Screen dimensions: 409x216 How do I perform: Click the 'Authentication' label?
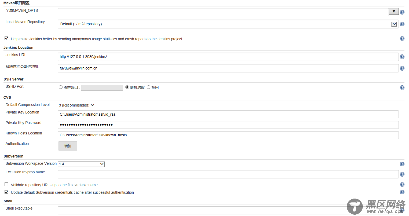[17, 144]
